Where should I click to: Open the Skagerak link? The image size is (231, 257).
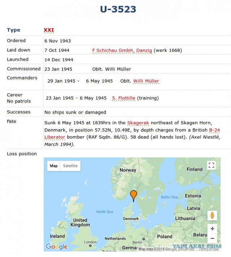pyautogui.click(x=138, y=123)
